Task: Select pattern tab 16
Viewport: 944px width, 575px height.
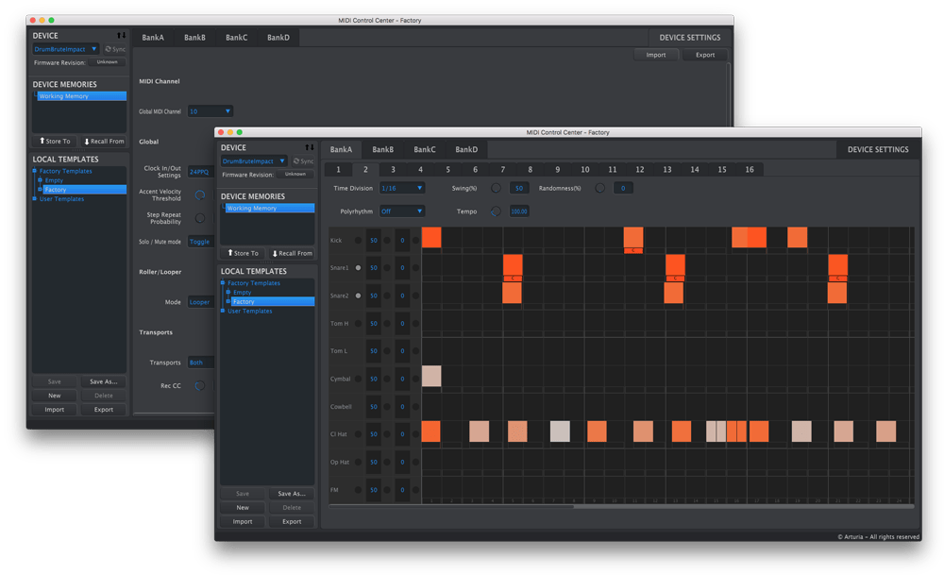Action: (750, 170)
